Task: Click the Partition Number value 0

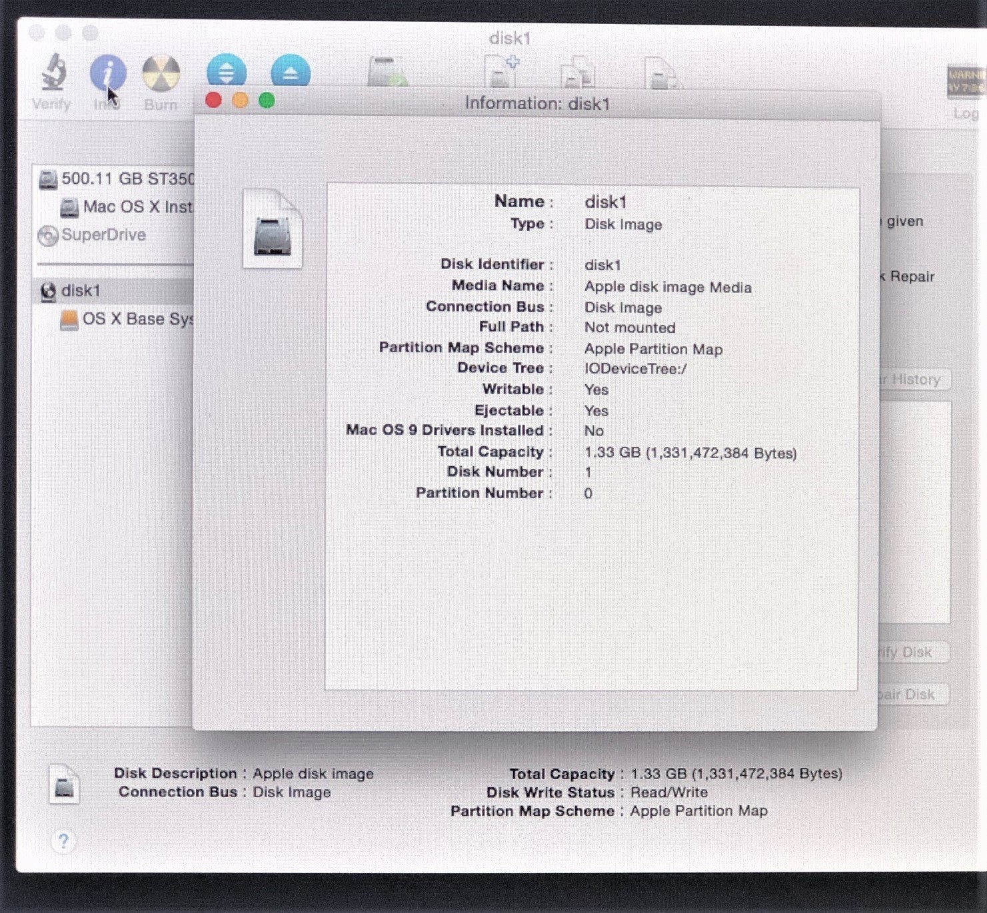Action: tap(588, 493)
